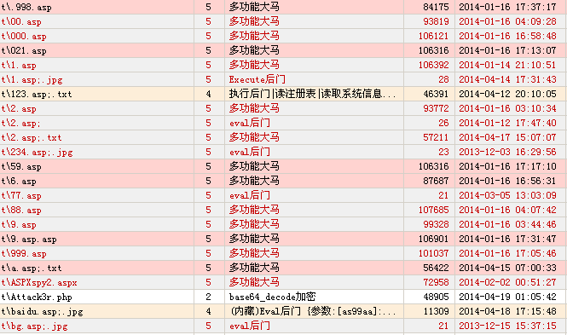Screen dimensions: 567x335
Task: Choose the t\59.asp row
Action: (21, 166)
